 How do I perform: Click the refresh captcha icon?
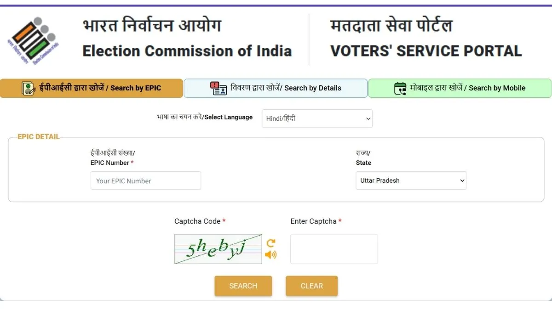[x=271, y=243]
